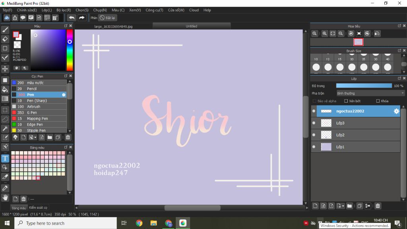
Task: Fit canvas to window in navigator
Action: pos(333,33)
